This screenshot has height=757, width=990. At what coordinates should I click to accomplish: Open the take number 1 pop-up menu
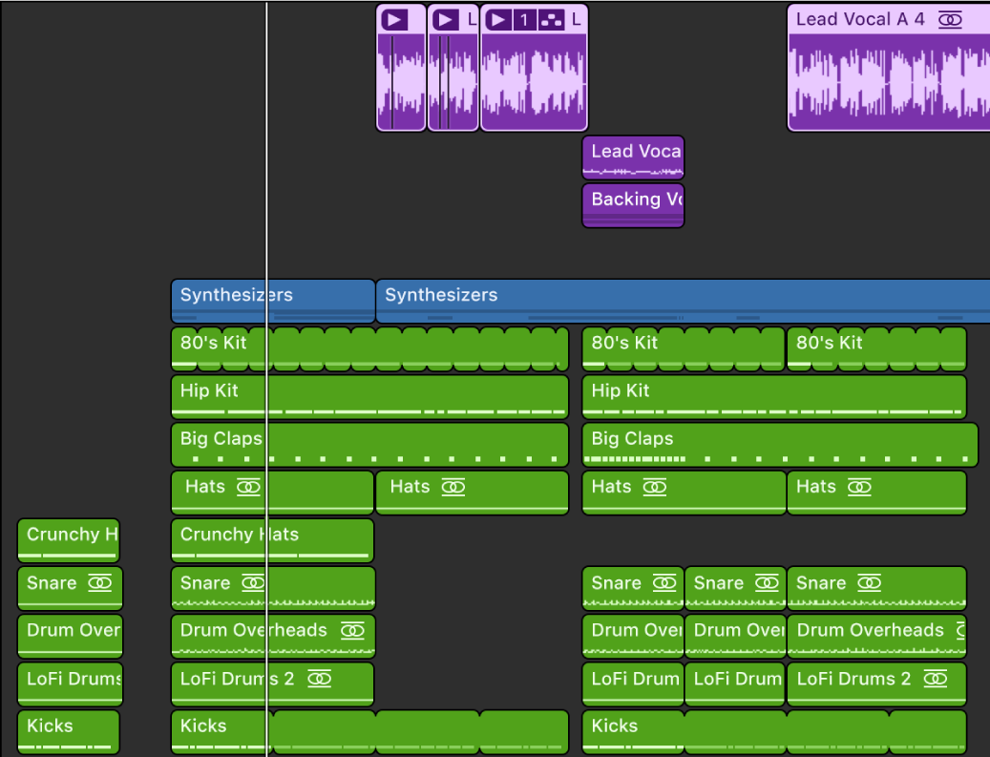coord(524,19)
